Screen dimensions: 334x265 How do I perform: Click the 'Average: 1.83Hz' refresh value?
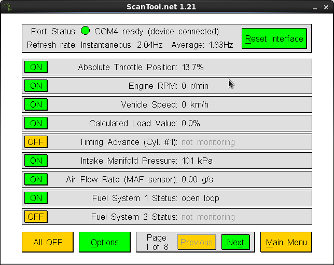[202, 45]
